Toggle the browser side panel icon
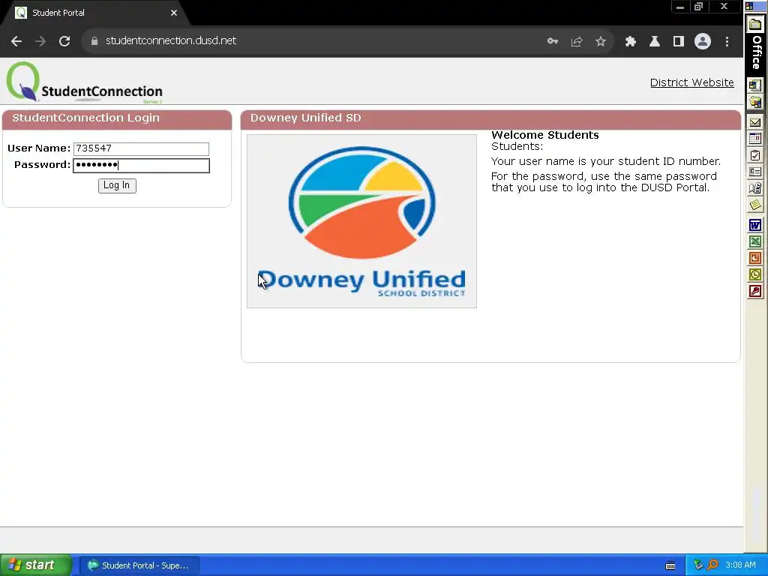 tap(678, 41)
